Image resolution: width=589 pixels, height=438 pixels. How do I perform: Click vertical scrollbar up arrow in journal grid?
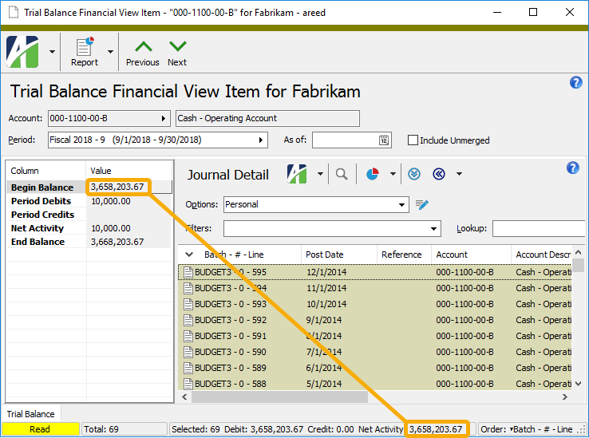[579, 252]
